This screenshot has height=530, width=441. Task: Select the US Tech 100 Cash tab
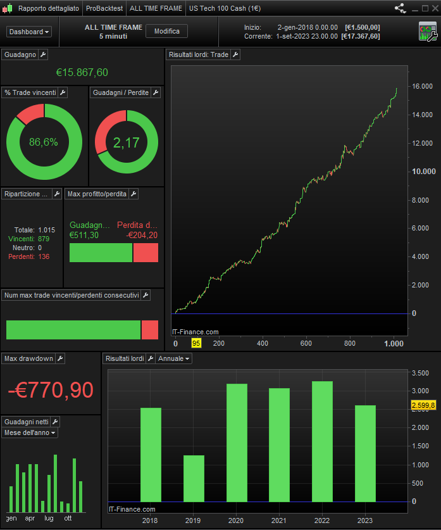click(225, 8)
